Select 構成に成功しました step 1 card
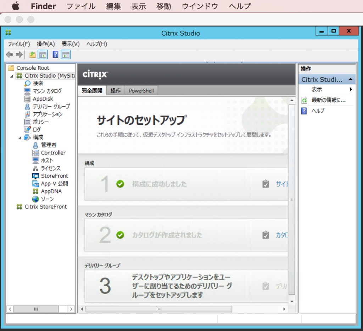This screenshot has width=363, height=331. [x=168, y=184]
